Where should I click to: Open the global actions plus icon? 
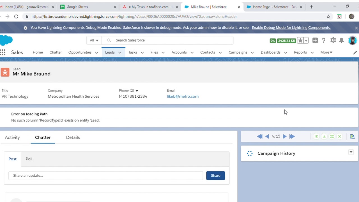[315, 40]
